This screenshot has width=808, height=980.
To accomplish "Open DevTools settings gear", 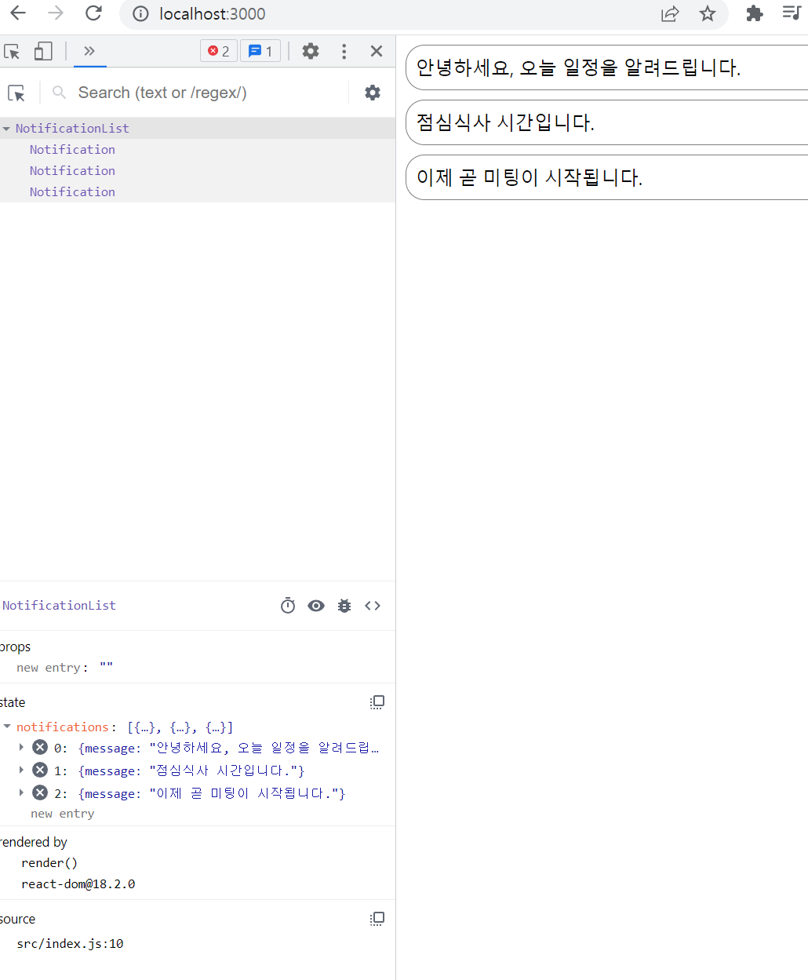I will coord(311,51).
